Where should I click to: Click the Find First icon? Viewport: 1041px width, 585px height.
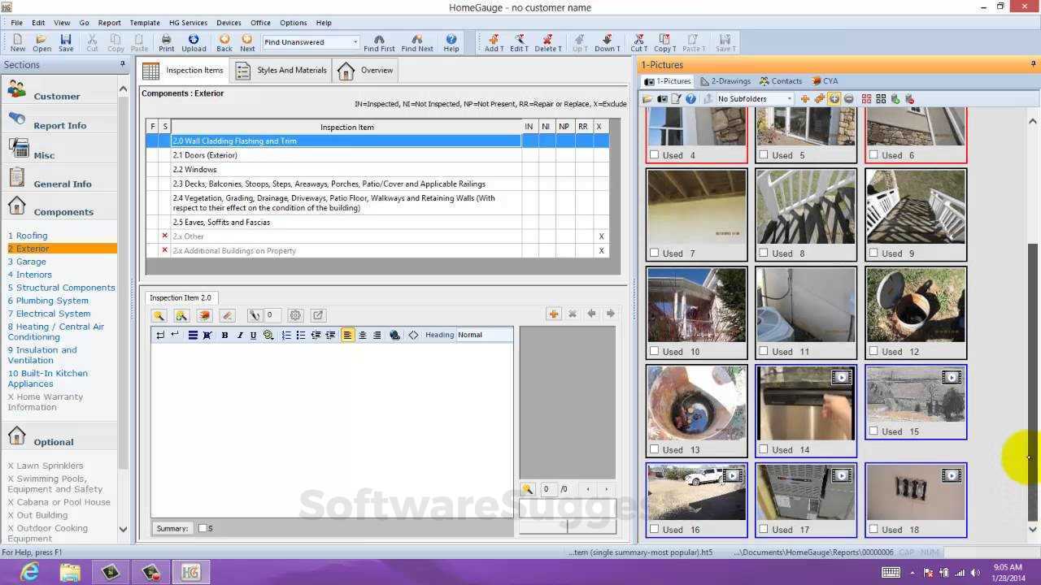click(379, 42)
